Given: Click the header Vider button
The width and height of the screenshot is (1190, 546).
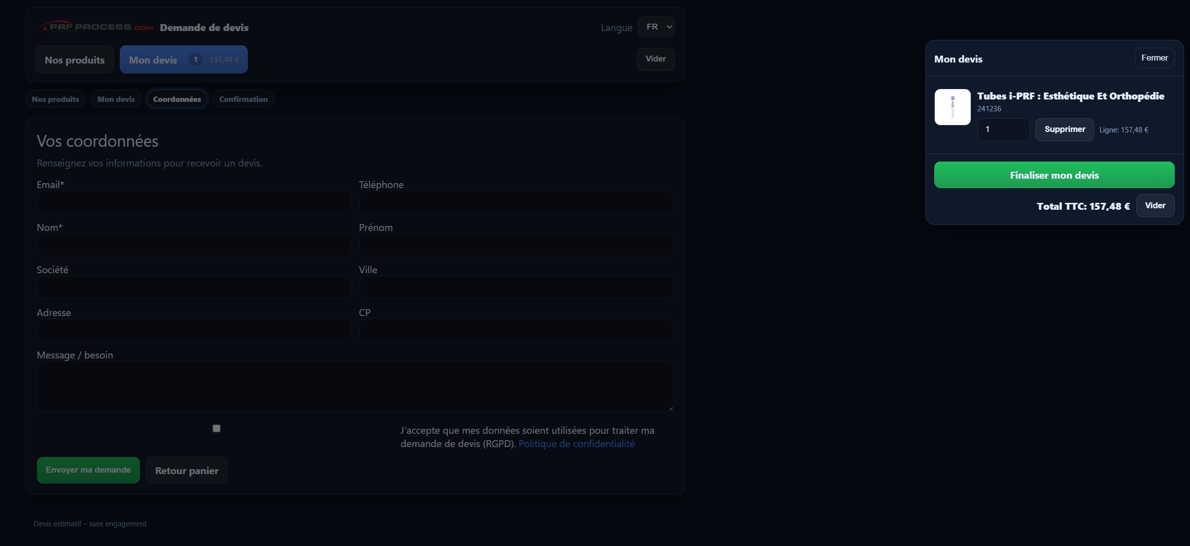Looking at the screenshot, I should [x=655, y=59].
